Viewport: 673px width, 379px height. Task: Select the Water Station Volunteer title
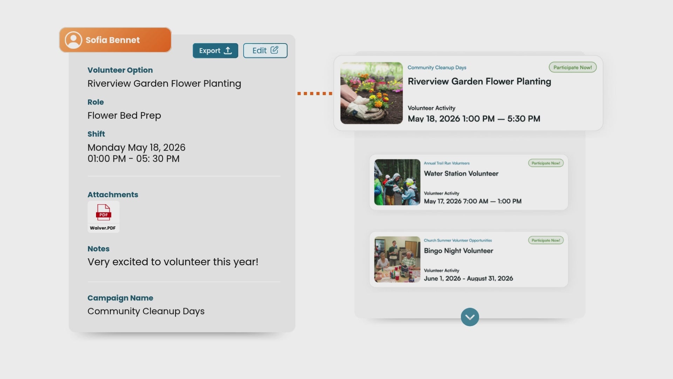461,173
